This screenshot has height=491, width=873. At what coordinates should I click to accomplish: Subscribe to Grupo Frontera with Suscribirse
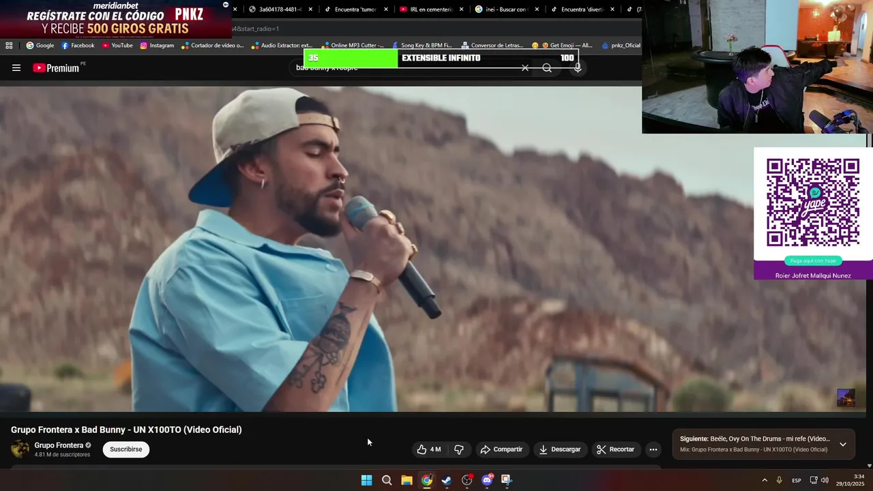(126, 449)
